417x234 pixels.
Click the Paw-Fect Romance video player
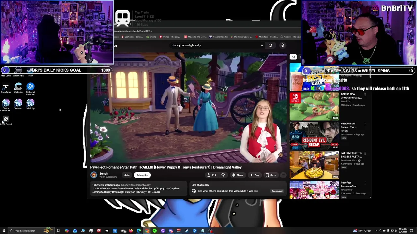(188, 107)
